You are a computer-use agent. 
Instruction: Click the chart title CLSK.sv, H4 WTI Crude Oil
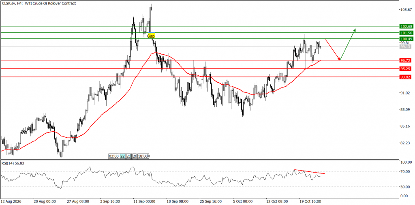39,3
